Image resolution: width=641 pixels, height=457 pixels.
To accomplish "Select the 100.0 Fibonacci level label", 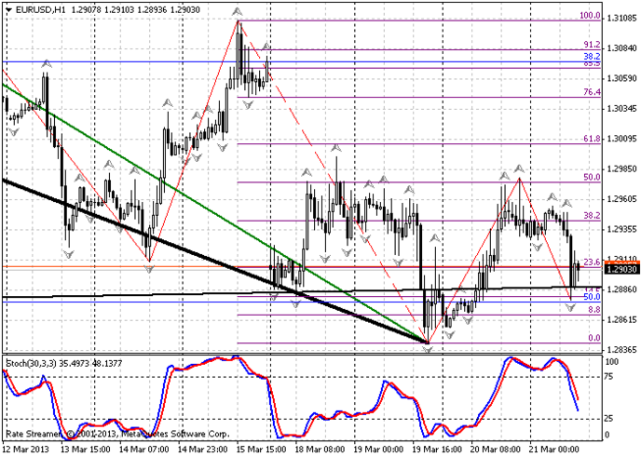I will click(589, 16).
